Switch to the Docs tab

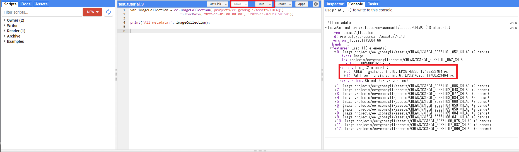(26, 4)
